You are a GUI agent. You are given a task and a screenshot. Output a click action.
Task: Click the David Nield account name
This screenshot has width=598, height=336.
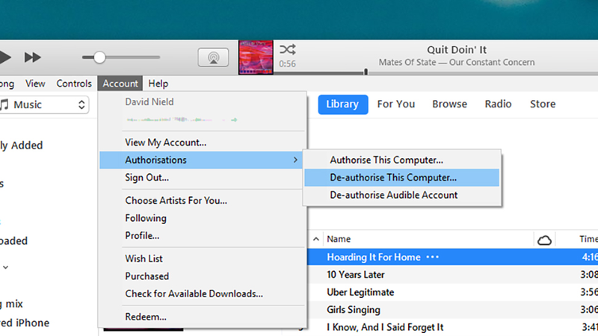click(149, 102)
